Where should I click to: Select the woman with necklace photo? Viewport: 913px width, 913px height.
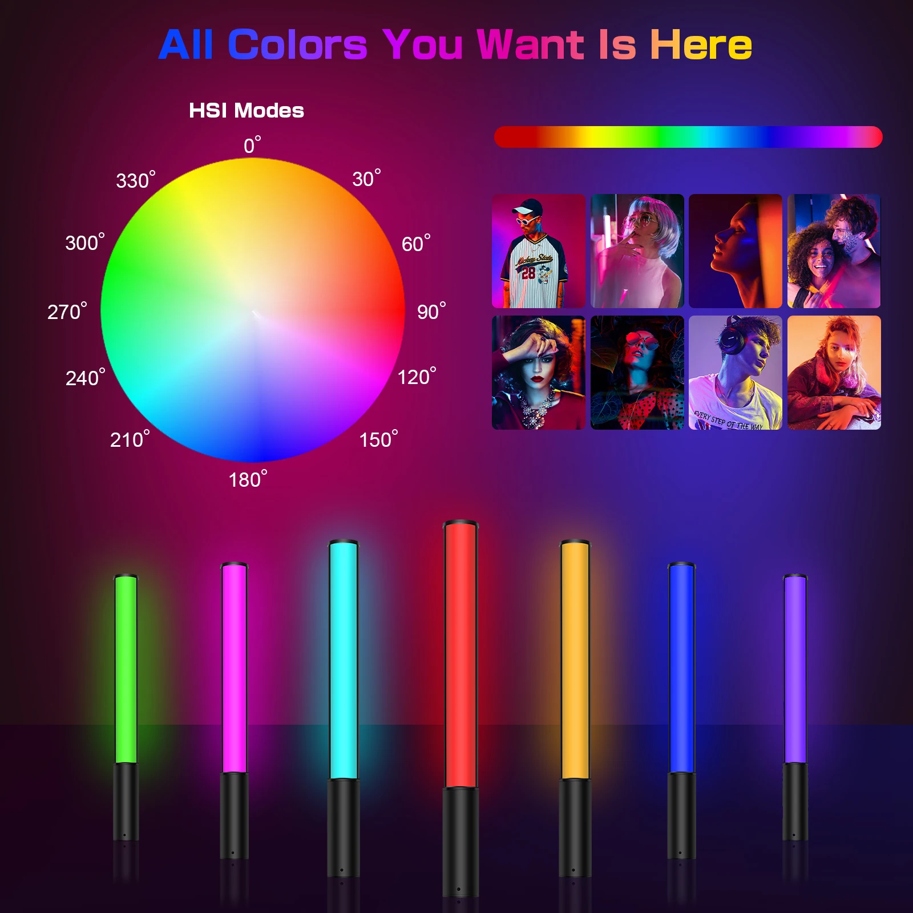tap(539, 373)
